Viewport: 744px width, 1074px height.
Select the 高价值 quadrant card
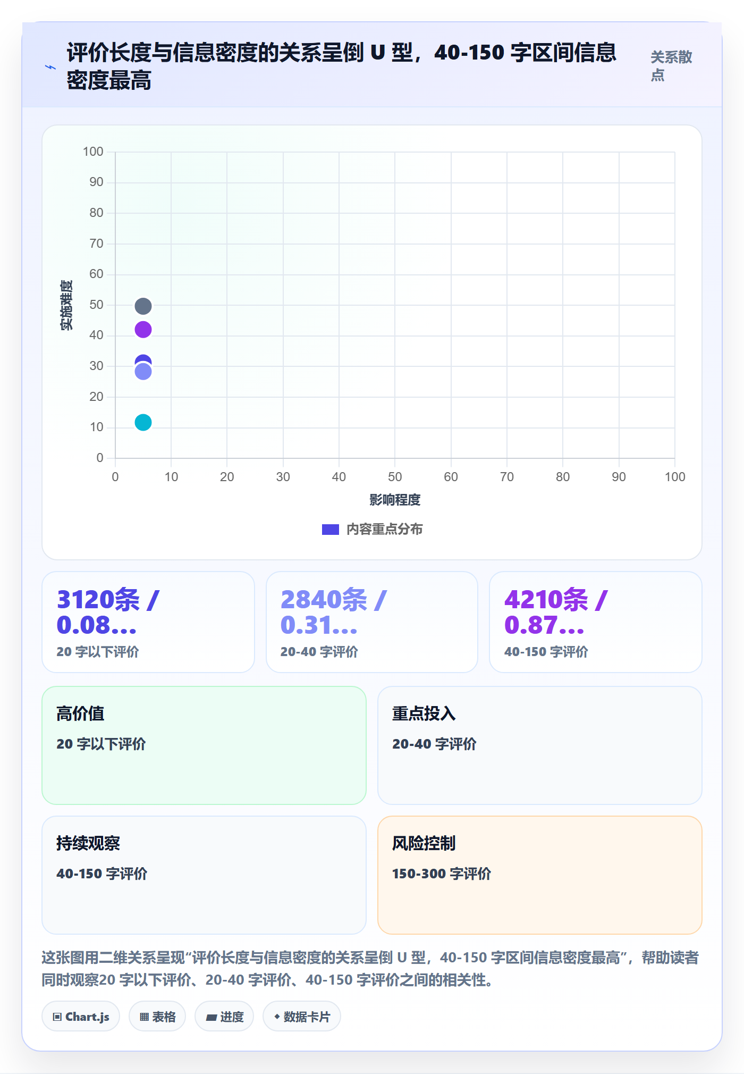click(x=204, y=745)
